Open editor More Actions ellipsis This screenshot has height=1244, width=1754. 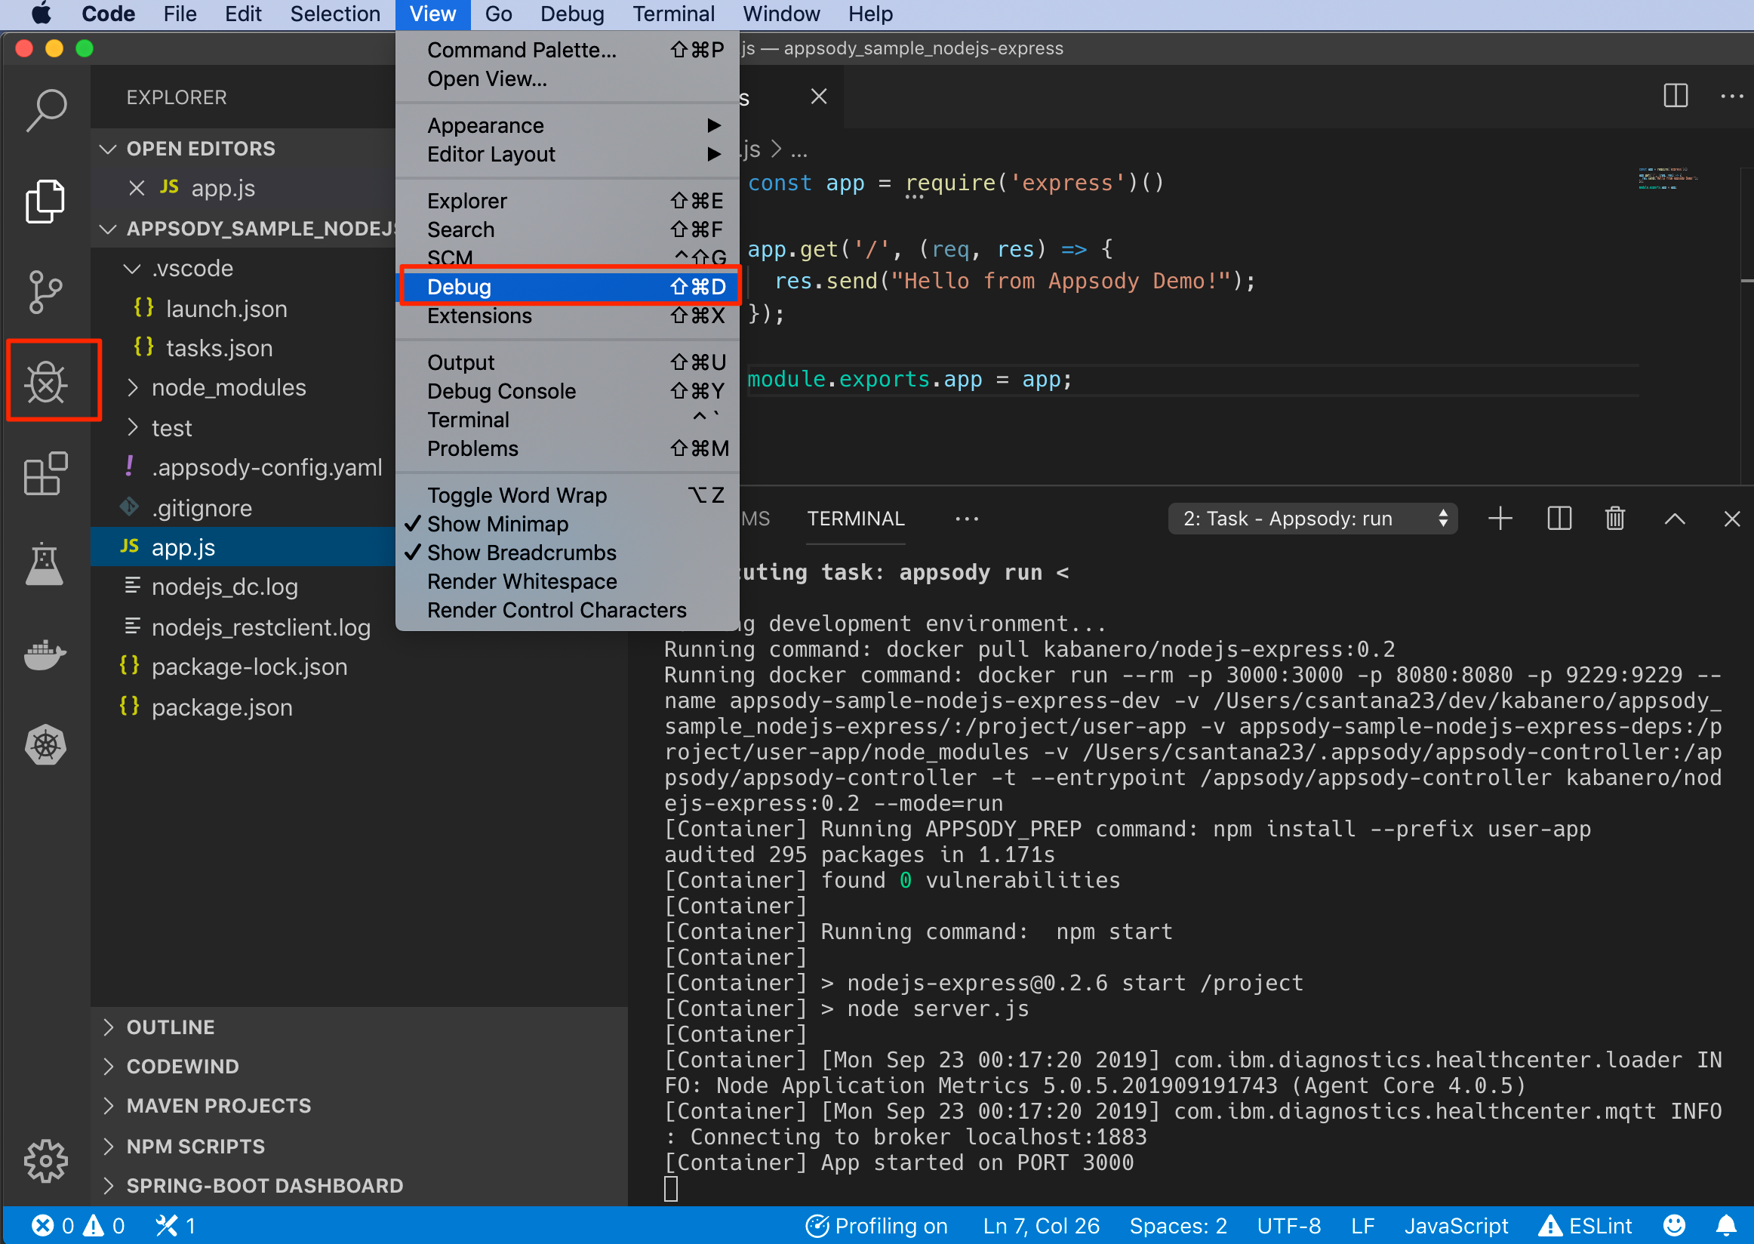click(1732, 96)
